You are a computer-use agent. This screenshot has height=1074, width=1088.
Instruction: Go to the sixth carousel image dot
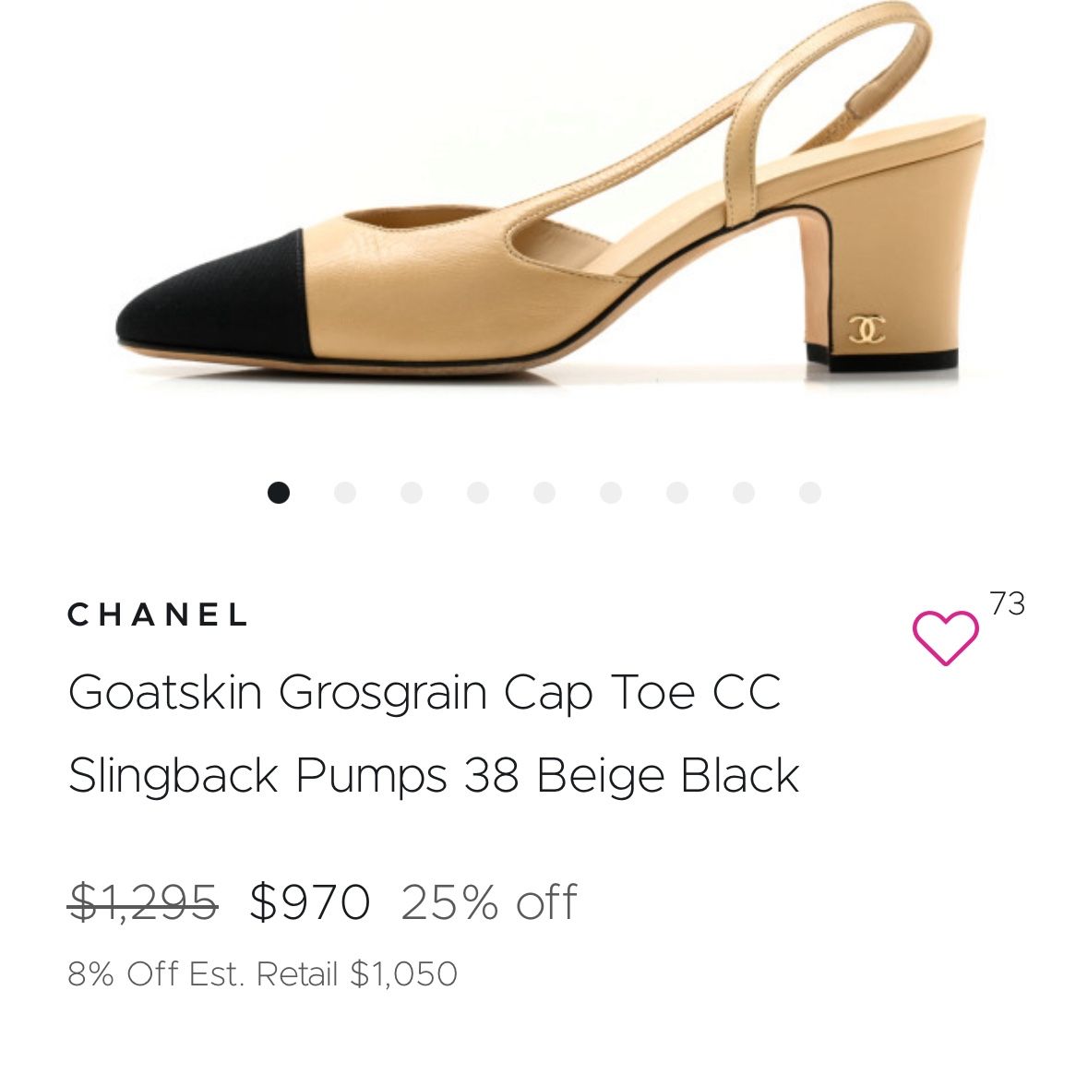[x=611, y=493]
